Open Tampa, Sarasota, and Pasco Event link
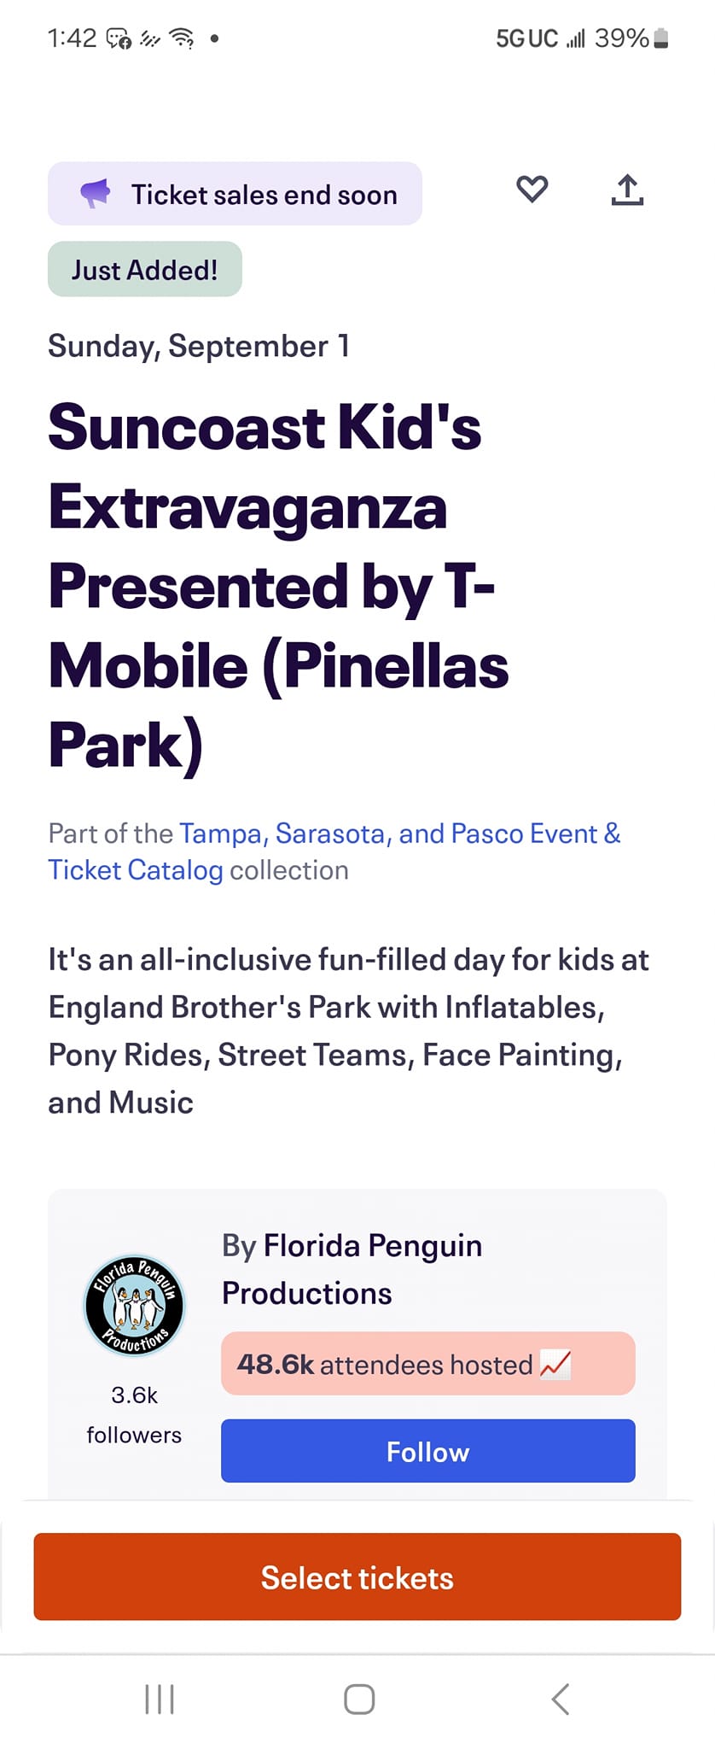 (x=400, y=834)
